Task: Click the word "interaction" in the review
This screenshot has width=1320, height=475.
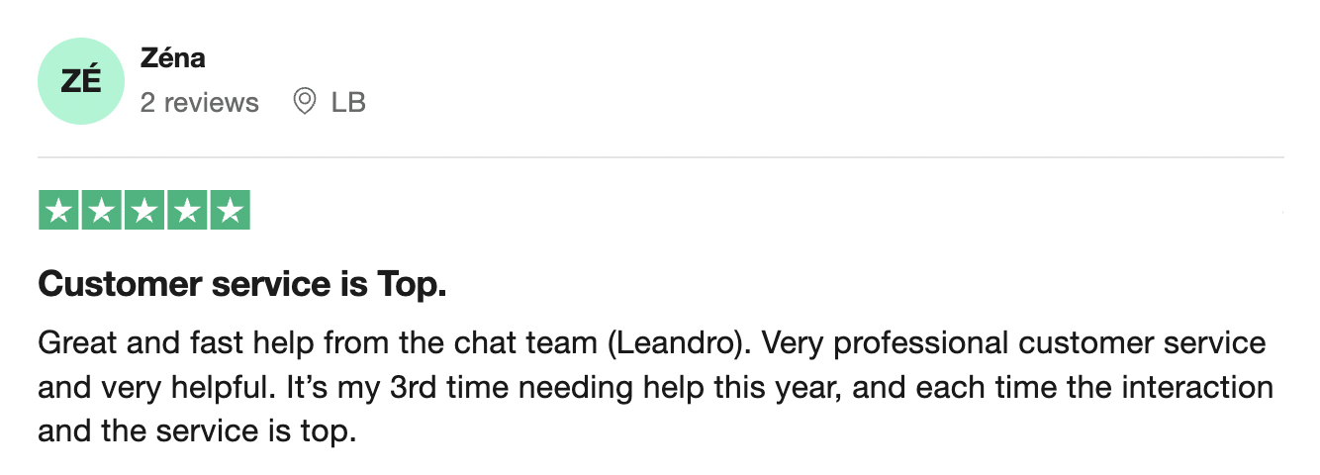Action: click(x=1197, y=388)
